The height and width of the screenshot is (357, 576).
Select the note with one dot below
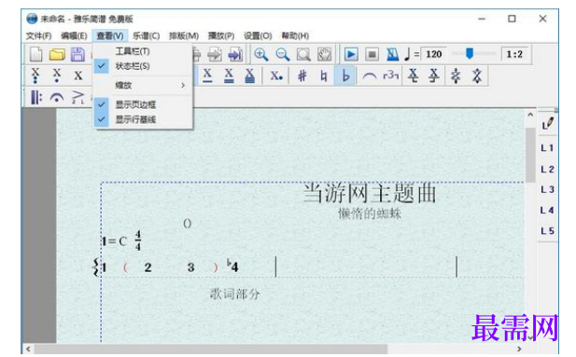point(57,76)
